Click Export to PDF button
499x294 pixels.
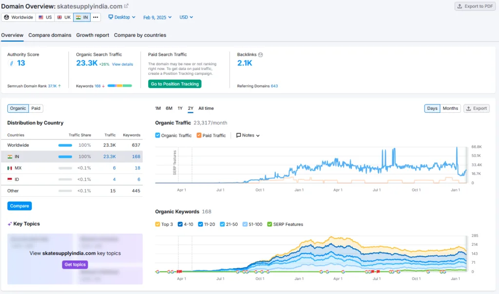click(475, 6)
